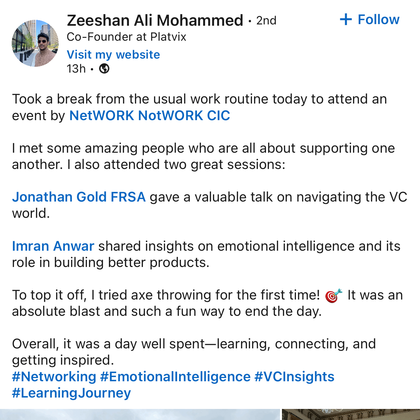The image size is (420, 420).
Task: Click the 13h post timestamp
Action: tap(76, 69)
